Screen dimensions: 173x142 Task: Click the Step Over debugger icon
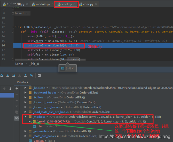[x=2, y=75]
